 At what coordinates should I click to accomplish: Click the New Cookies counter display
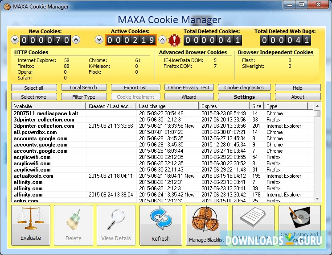tap(45, 40)
